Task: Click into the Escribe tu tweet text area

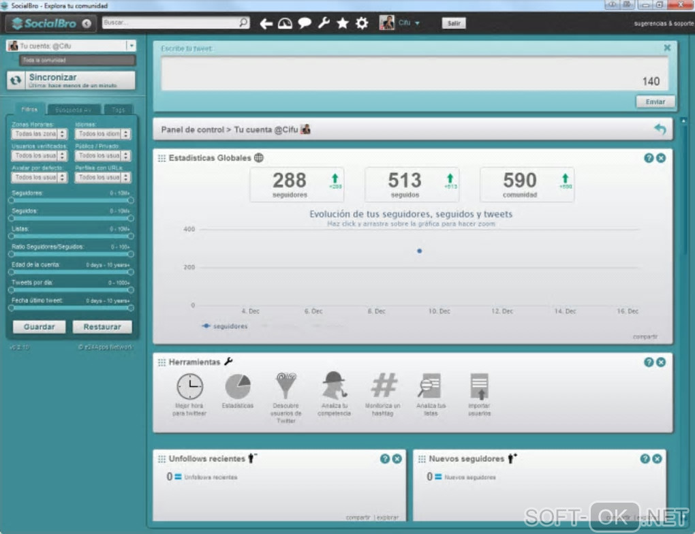Action: coord(414,74)
